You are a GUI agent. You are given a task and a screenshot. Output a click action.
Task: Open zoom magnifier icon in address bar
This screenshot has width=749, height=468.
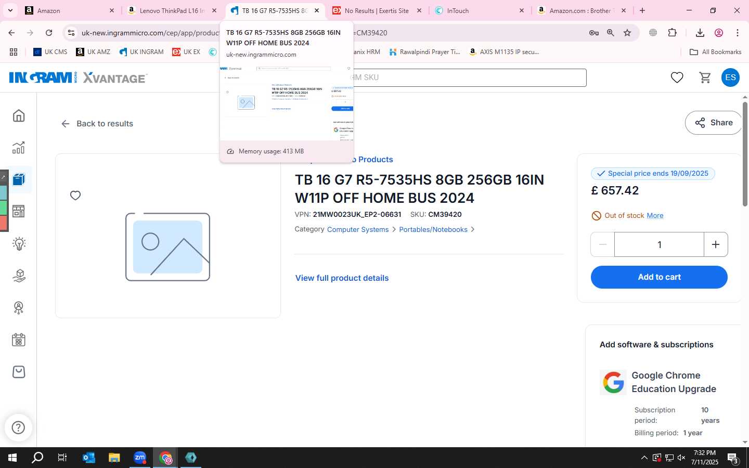(610, 33)
